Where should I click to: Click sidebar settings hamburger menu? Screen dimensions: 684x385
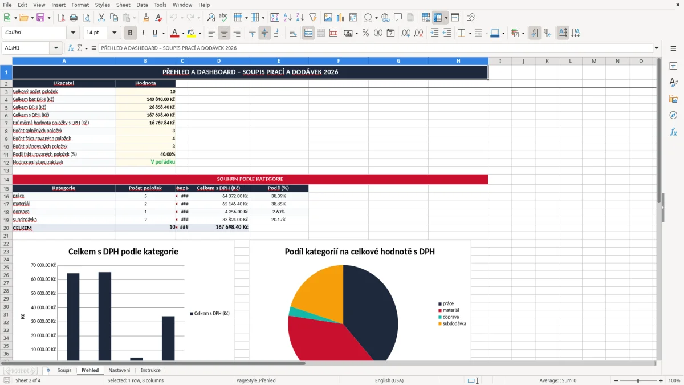[673, 48]
